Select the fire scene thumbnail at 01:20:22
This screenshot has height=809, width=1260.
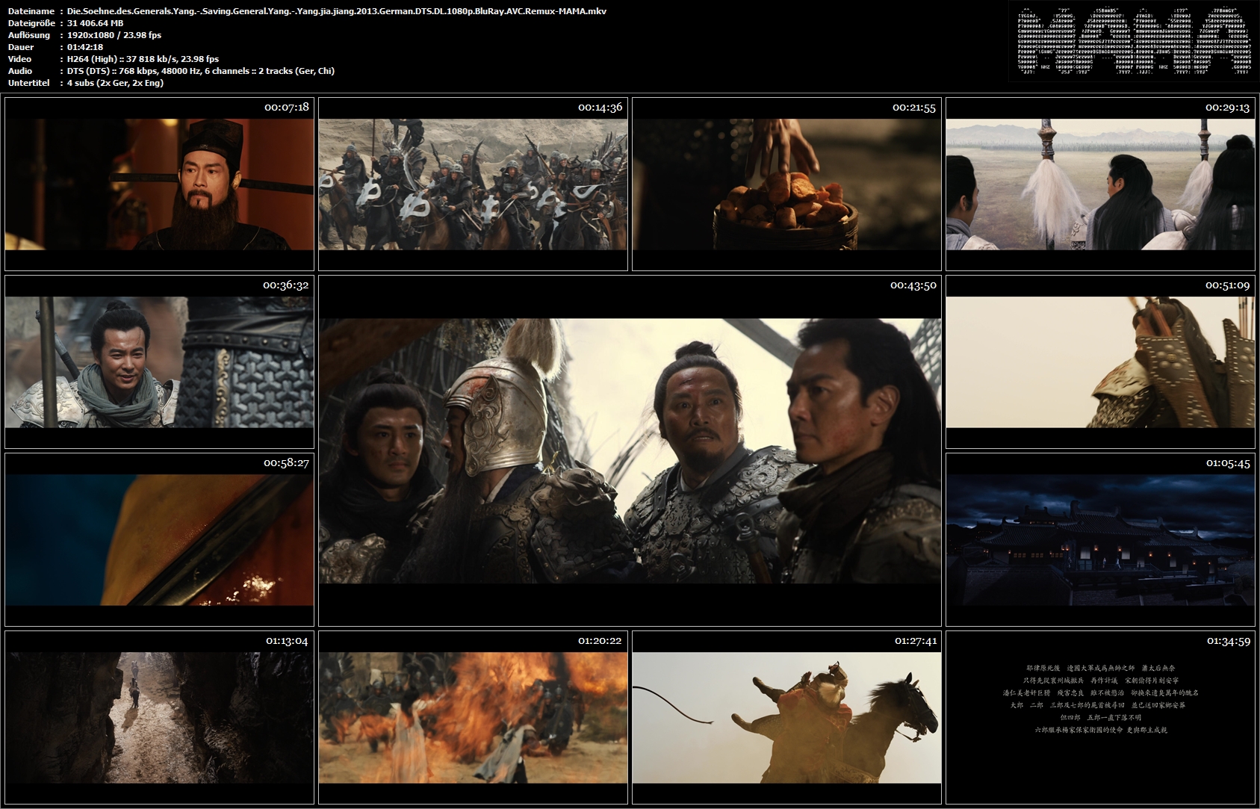(473, 717)
